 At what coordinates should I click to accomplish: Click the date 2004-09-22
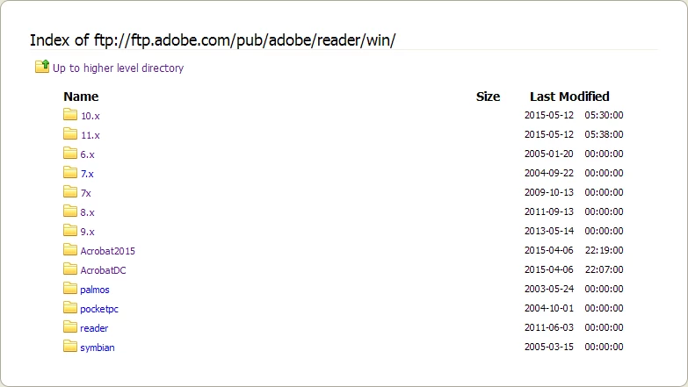(549, 173)
